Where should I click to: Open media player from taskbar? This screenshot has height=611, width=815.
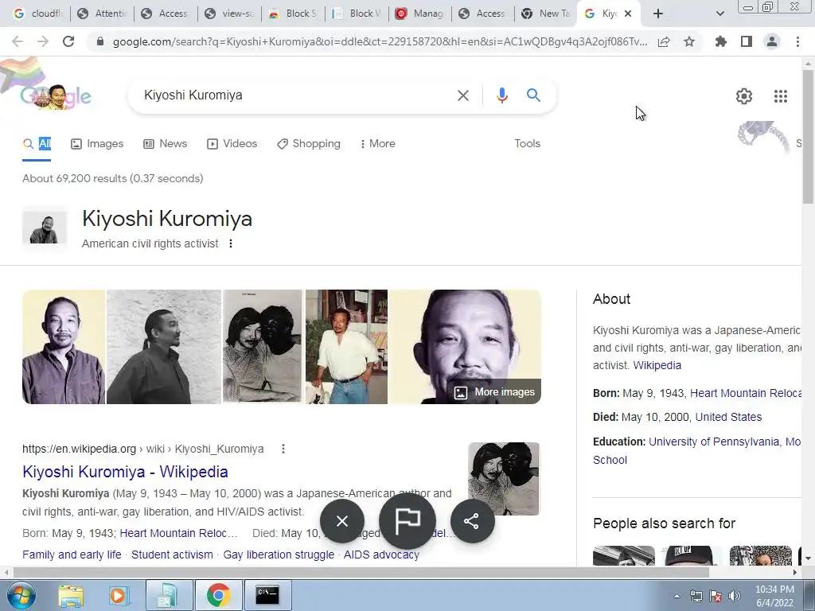pos(119,595)
